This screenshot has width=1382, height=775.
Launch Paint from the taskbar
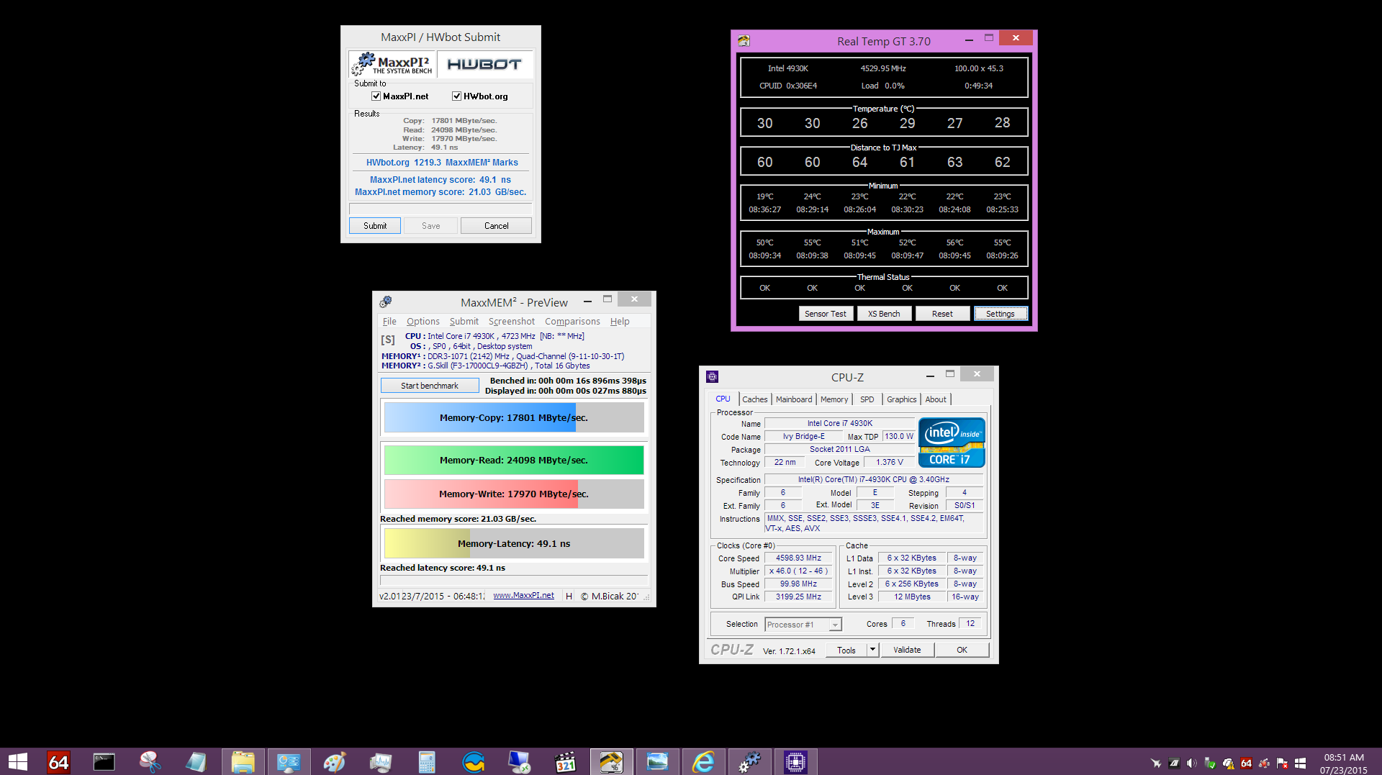pos(335,761)
